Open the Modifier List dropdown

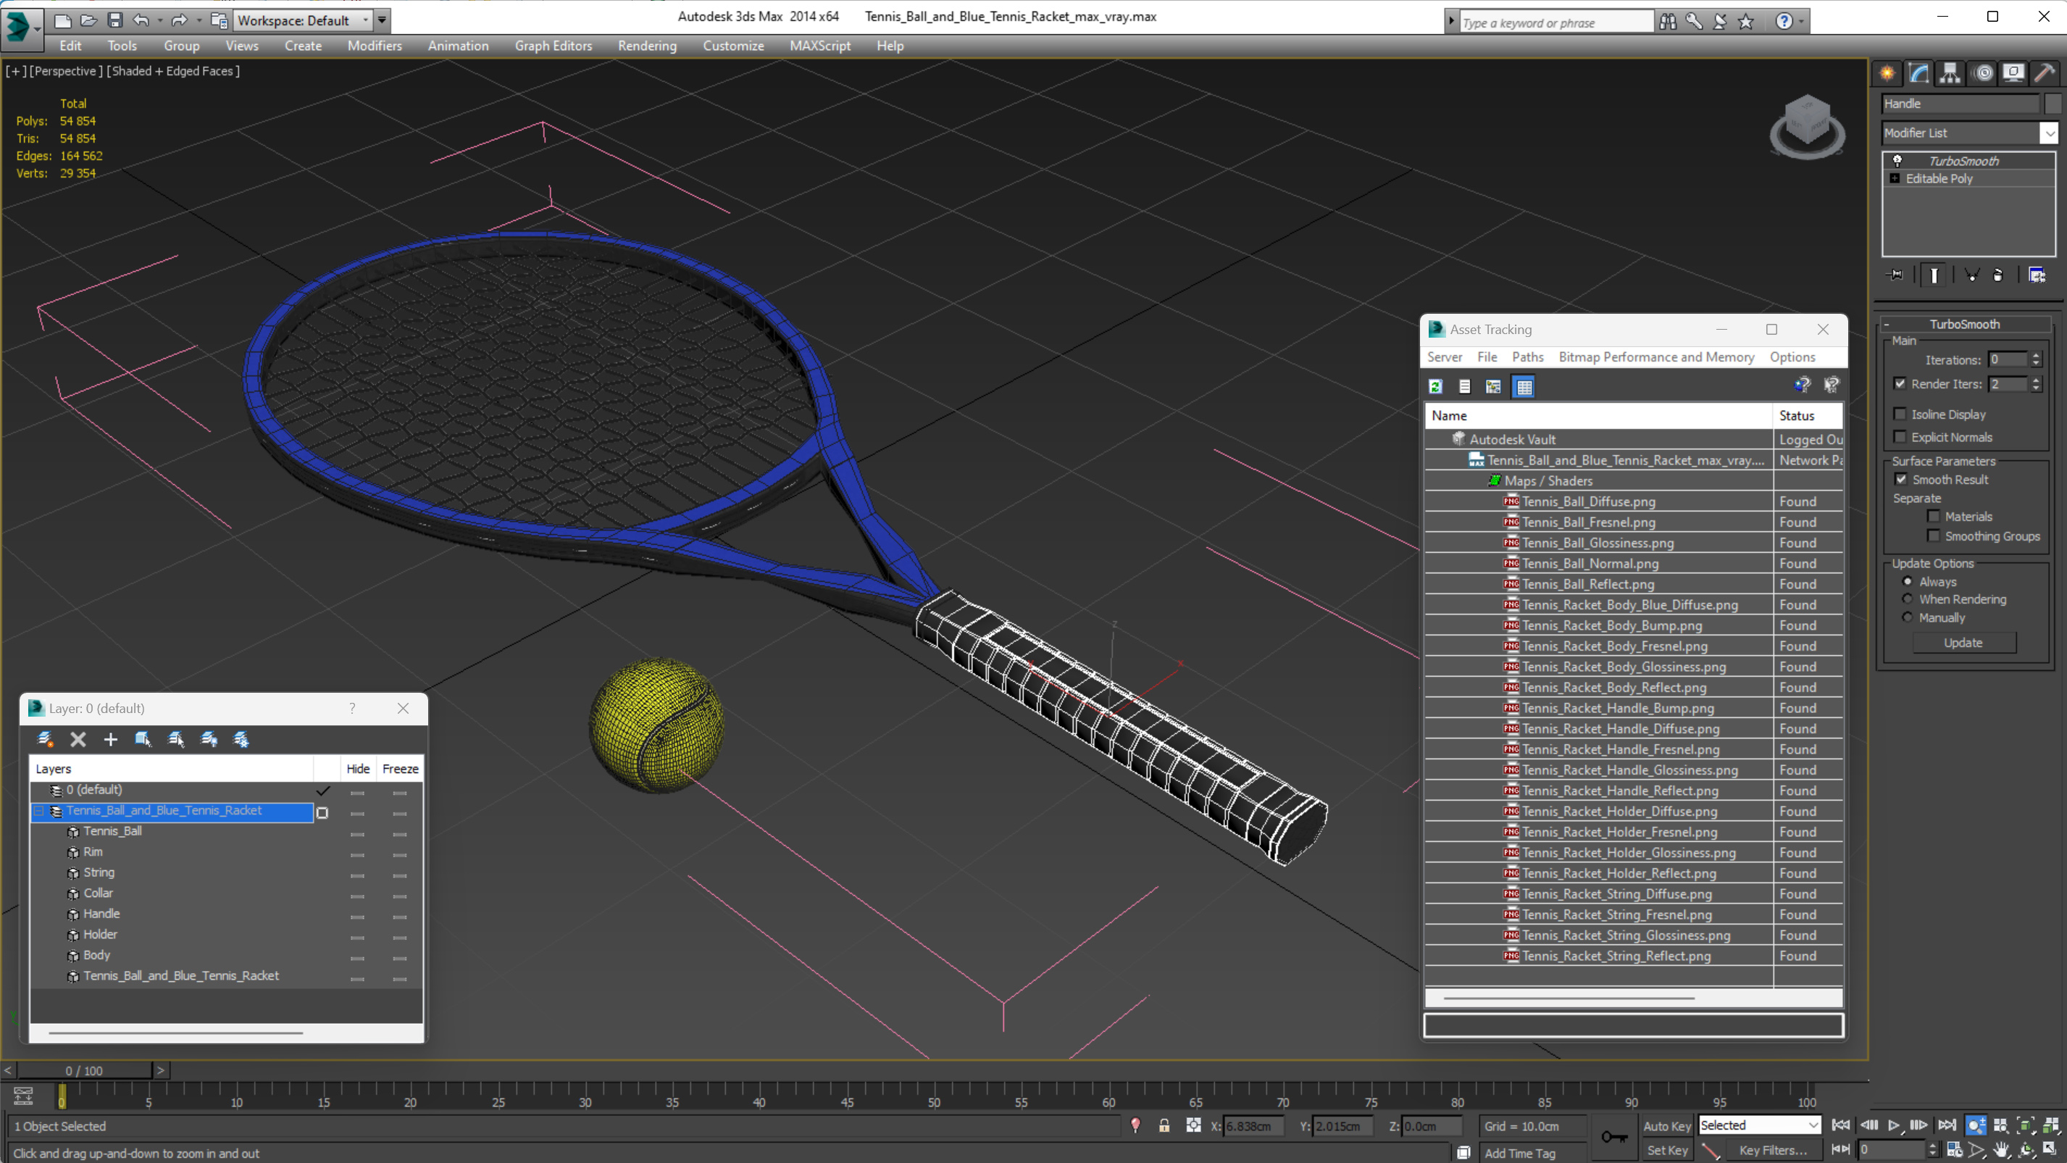(2049, 133)
